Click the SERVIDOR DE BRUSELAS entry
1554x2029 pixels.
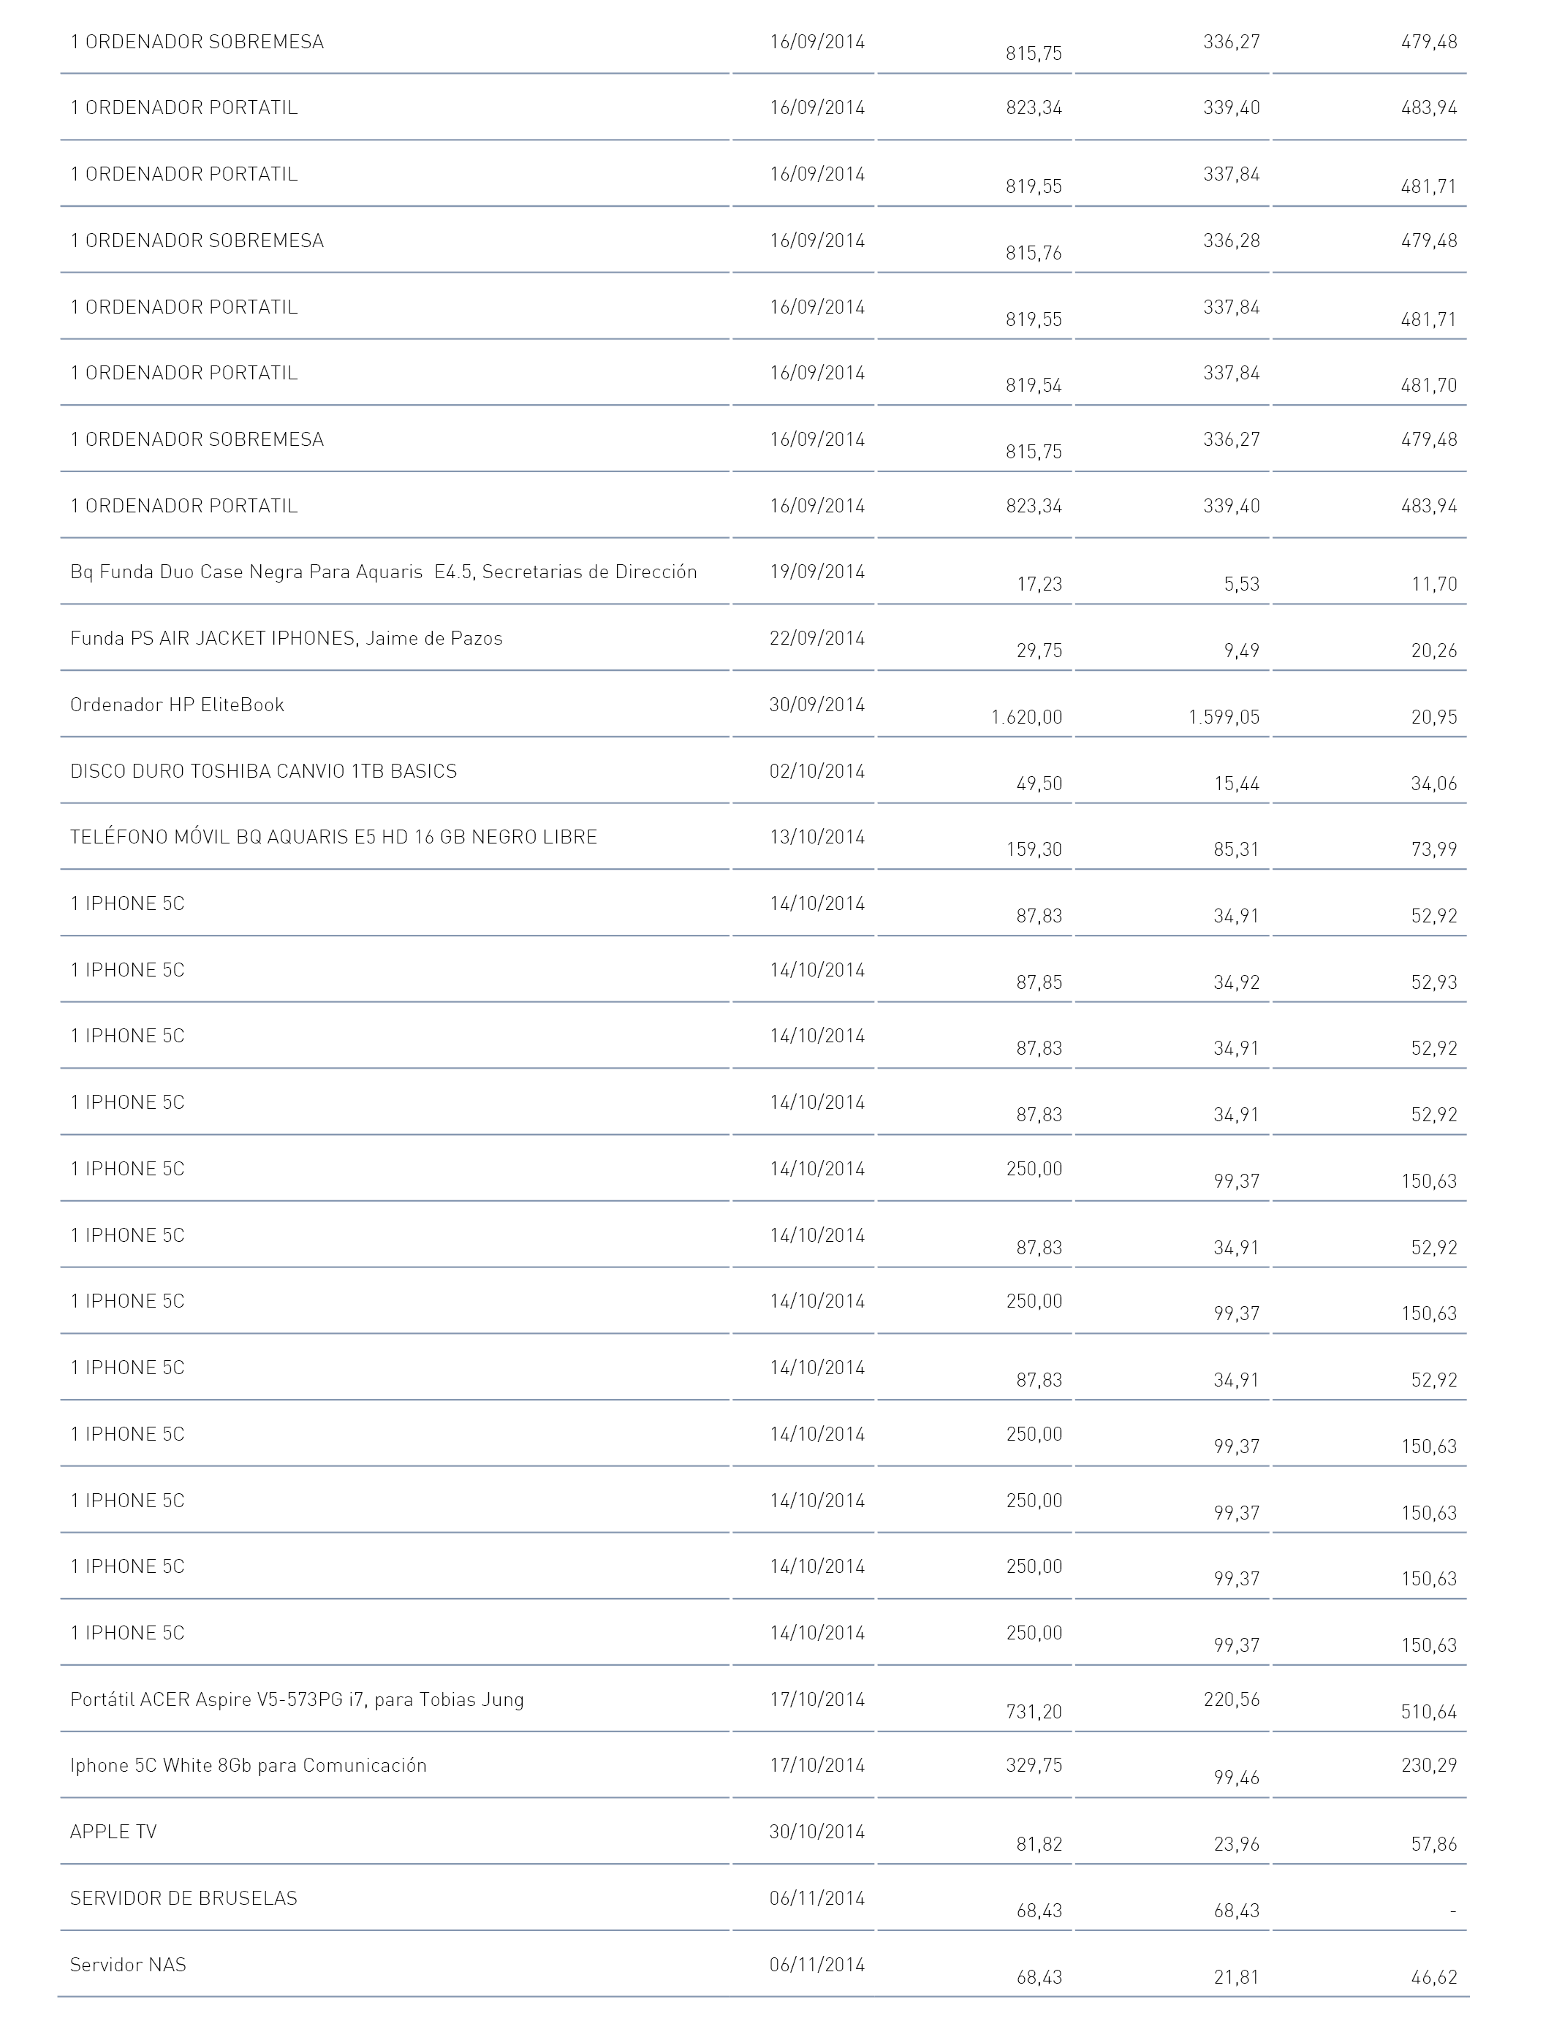coord(183,1897)
